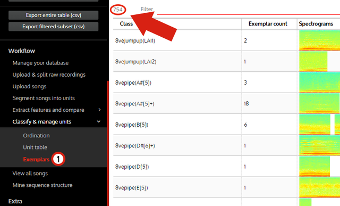Click spectrogram thumbnail for 8vepipe(D#[6]+)
This screenshot has width=340, height=206.
click(x=320, y=146)
